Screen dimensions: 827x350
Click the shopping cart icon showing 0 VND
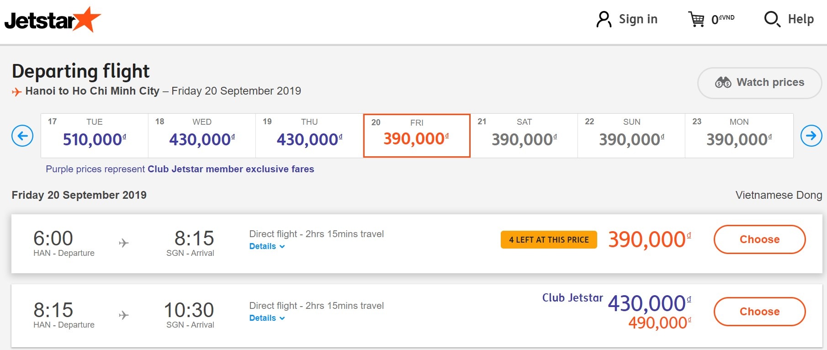tap(697, 19)
